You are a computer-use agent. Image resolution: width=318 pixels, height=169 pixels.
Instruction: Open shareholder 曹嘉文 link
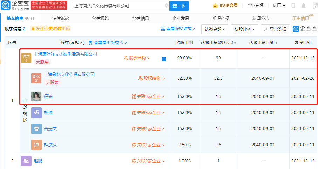click(50, 129)
